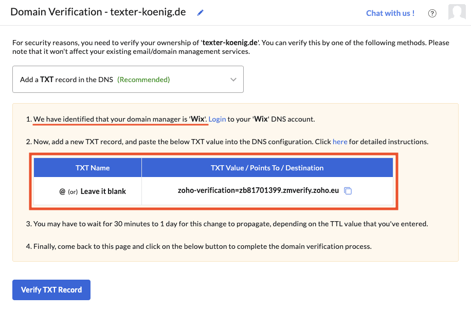Viewport: 471px width, 313px height.
Task: Click the pencil edit icon beside domain name
Action: [x=201, y=13]
